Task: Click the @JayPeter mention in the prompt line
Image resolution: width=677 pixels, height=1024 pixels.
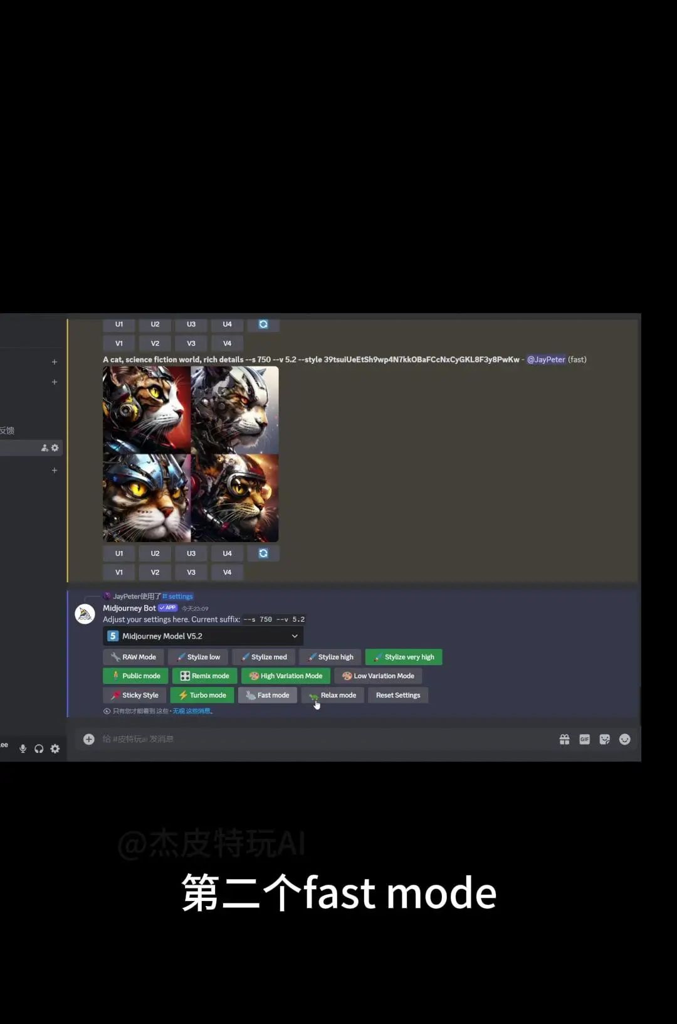Action: (x=546, y=360)
